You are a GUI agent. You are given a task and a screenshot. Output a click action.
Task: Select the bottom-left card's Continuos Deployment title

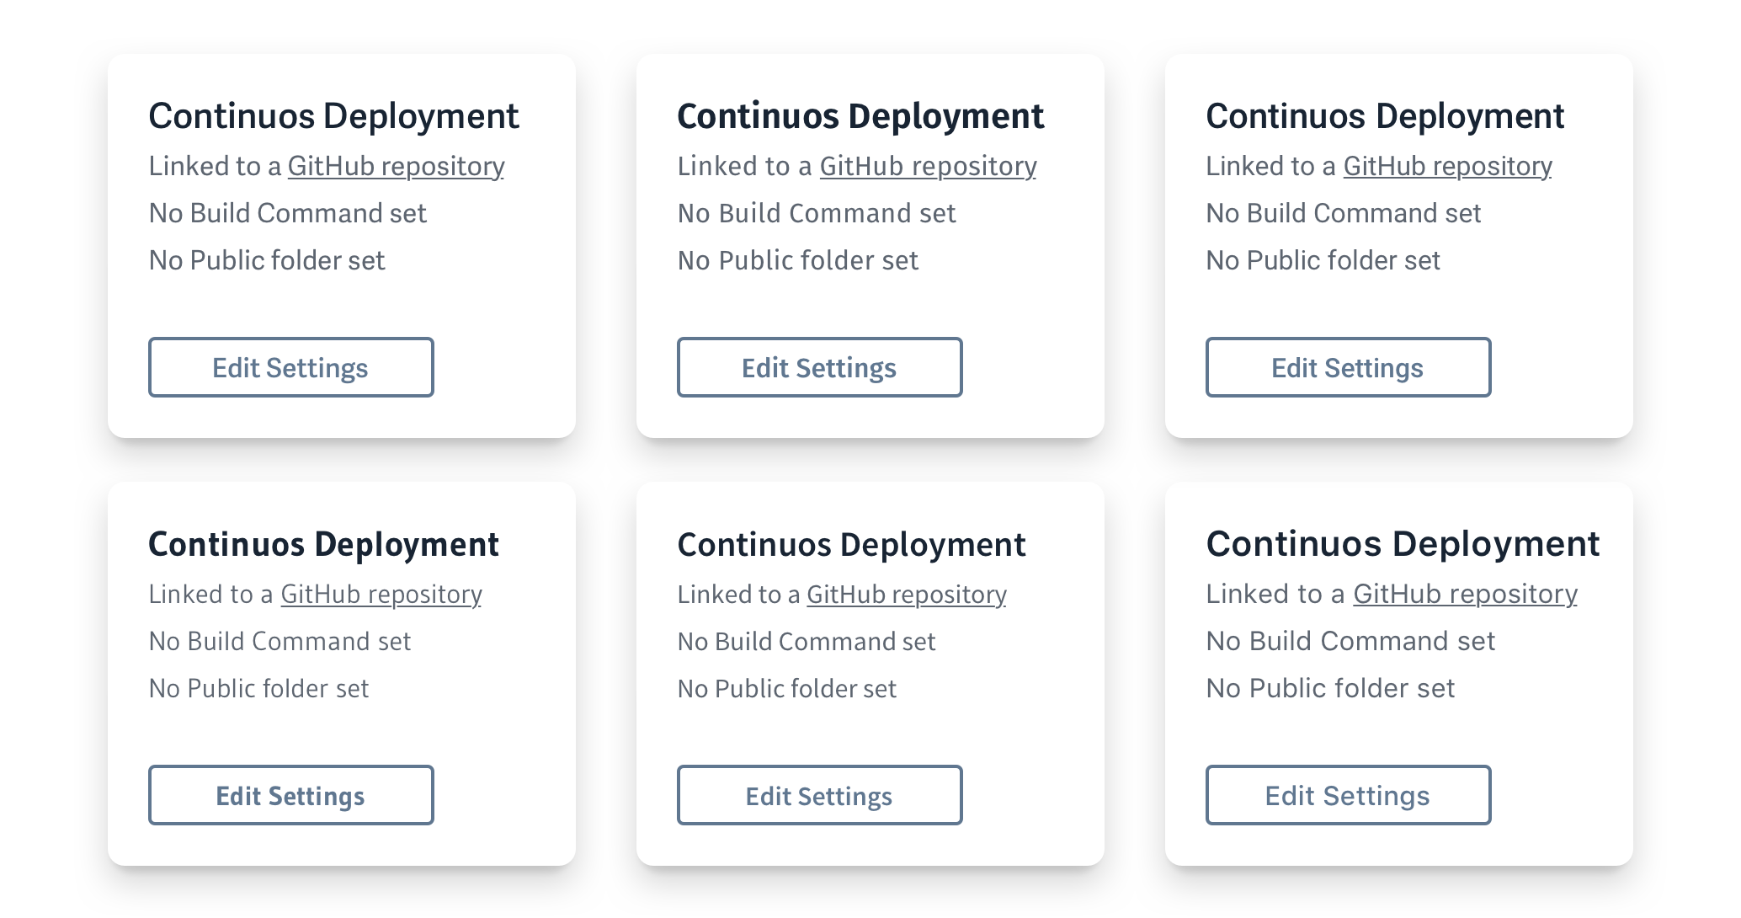[x=323, y=545]
